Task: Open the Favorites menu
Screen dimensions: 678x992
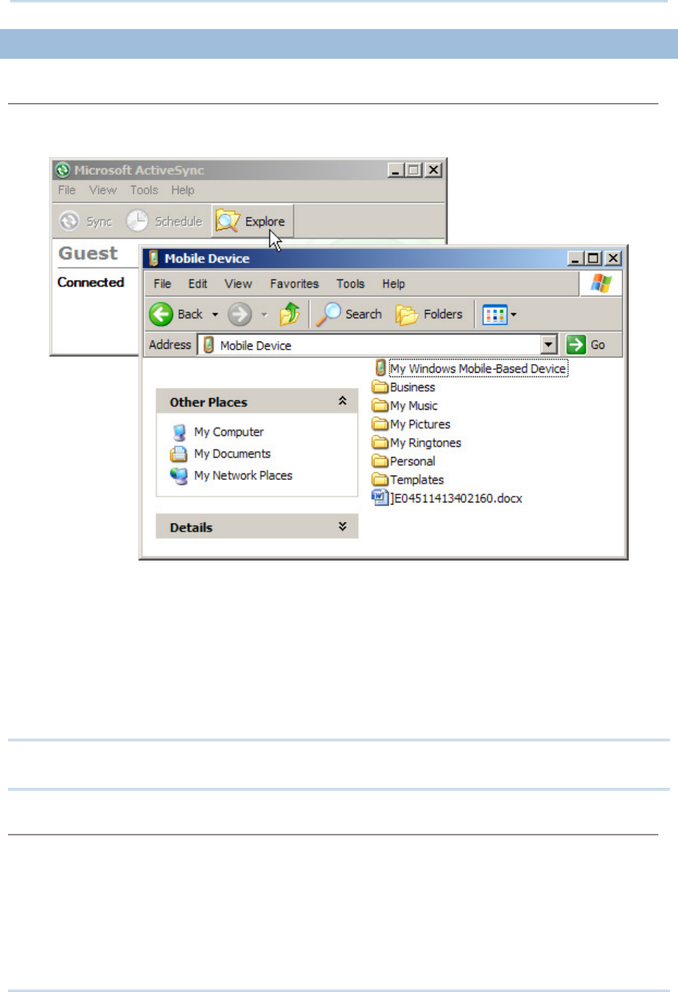Action: (x=294, y=284)
